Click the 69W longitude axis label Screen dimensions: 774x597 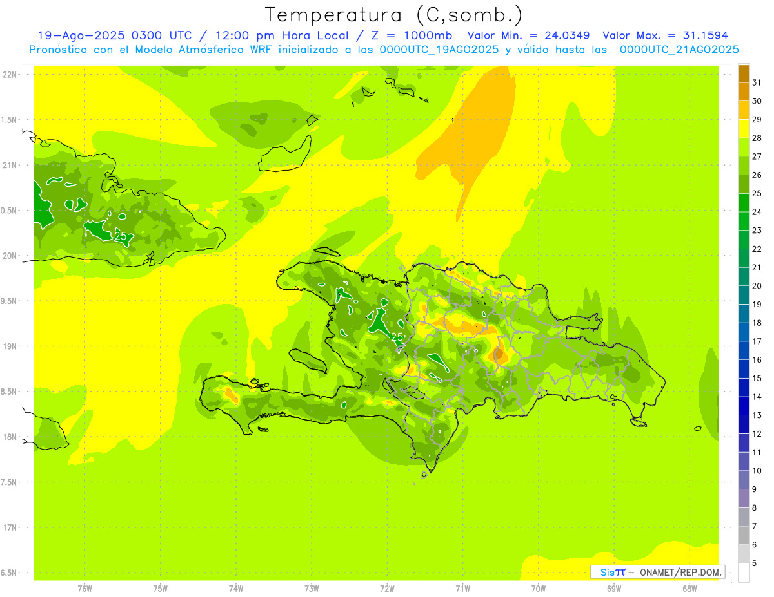tap(614, 589)
